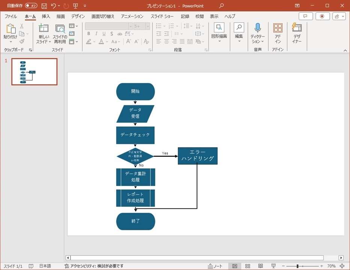Switch to Normal view using the status bar button
This screenshot has width=350, height=270.
click(x=235, y=266)
